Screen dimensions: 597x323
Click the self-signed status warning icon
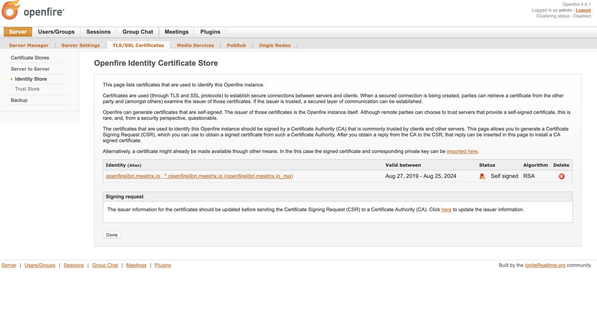[482, 176]
